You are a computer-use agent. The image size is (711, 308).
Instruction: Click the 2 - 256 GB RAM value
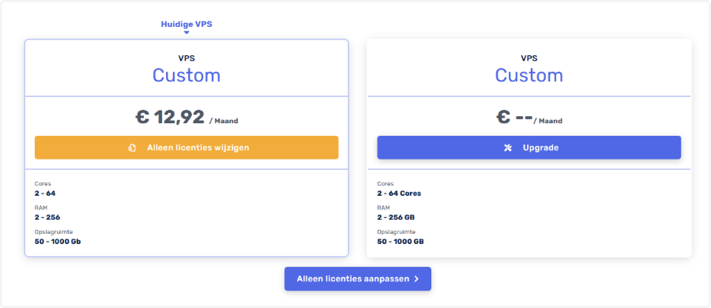coord(396,217)
